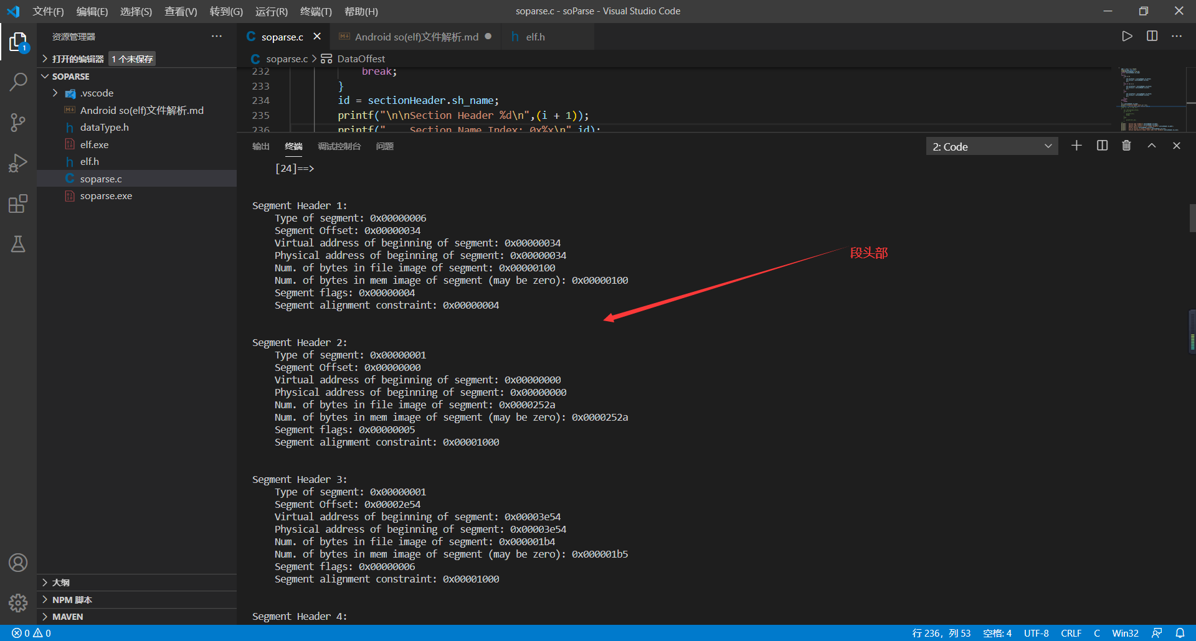Click the feedback icon in status bar
The height and width of the screenshot is (641, 1196).
tap(1157, 633)
